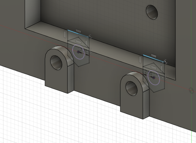Click constraint glyph beside left sketch's left vertical edge
Viewport: 196px width, 143px height.
[65, 34]
